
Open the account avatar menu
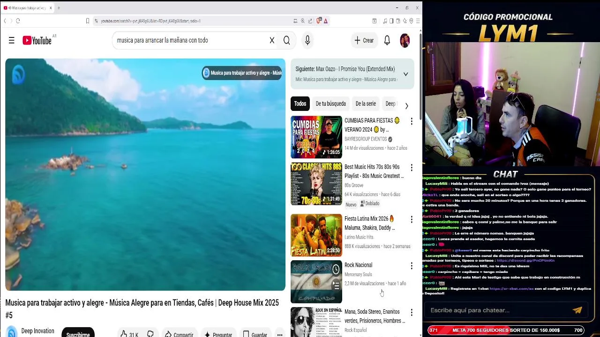point(405,40)
